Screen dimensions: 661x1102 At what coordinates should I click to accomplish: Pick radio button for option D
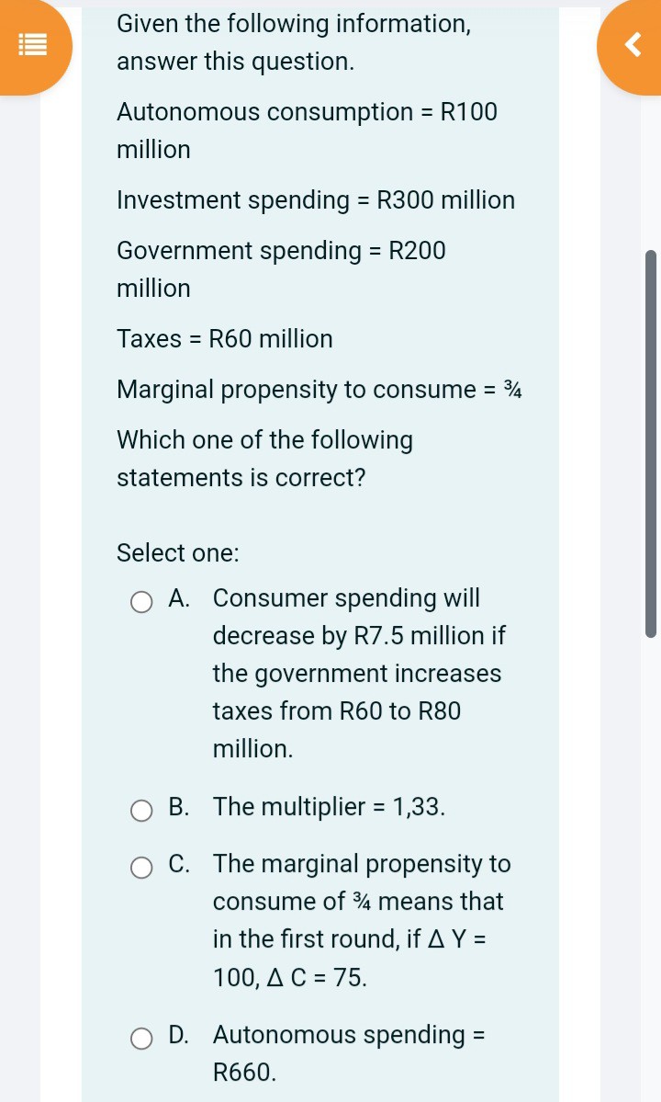pyautogui.click(x=141, y=1039)
